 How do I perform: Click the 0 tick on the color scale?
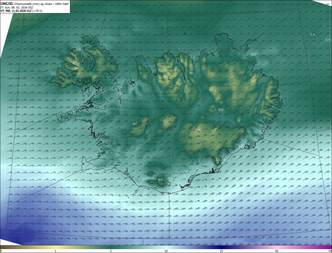1,251
